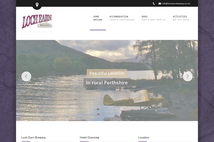Click the Location section heading
Screen dimensions: 214x142
pos(144,137)
